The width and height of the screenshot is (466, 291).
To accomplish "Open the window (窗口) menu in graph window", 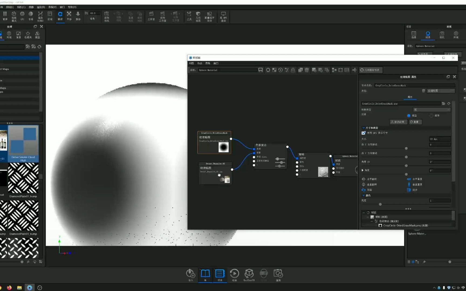I will click(x=216, y=63).
